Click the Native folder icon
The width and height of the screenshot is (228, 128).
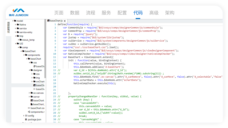(18, 25)
